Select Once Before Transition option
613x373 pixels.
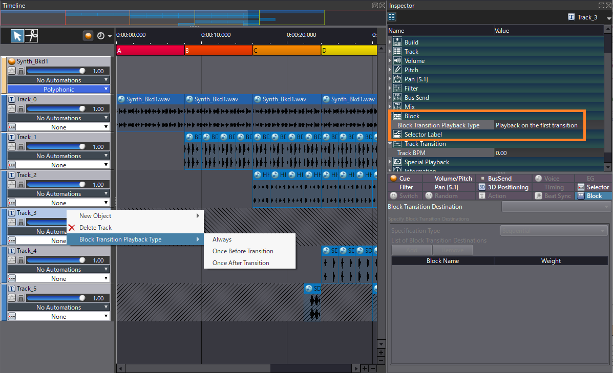249,251
